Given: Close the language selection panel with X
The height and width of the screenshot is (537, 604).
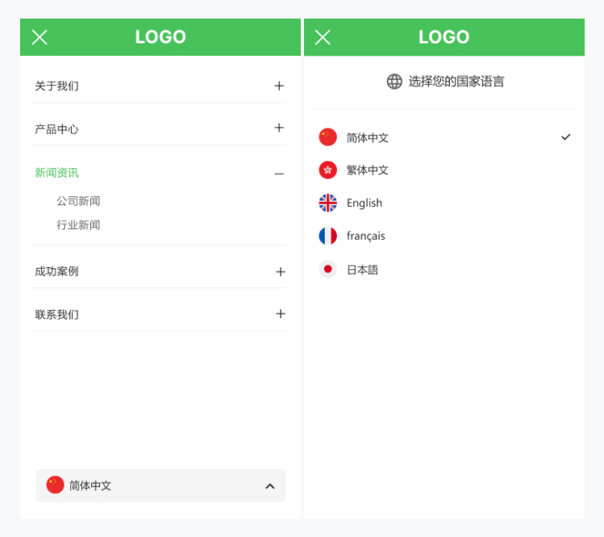Looking at the screenshot, I should [323, 37].
